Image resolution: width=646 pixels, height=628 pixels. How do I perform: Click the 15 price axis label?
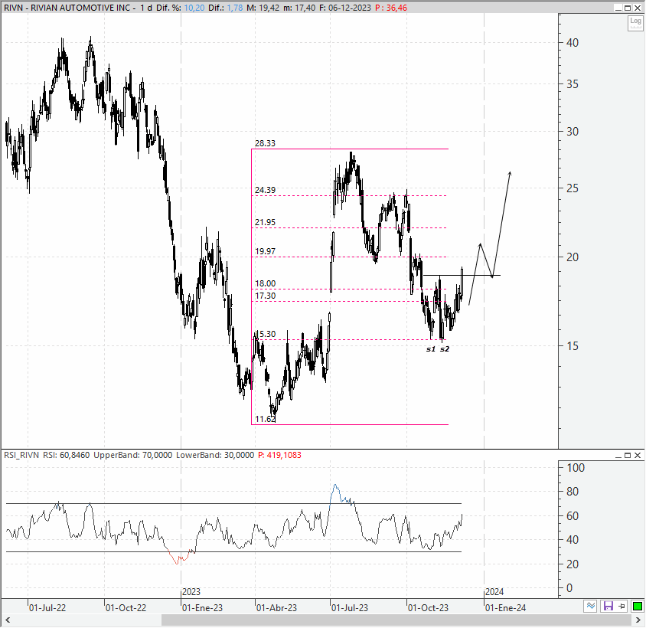click(573, 346)
